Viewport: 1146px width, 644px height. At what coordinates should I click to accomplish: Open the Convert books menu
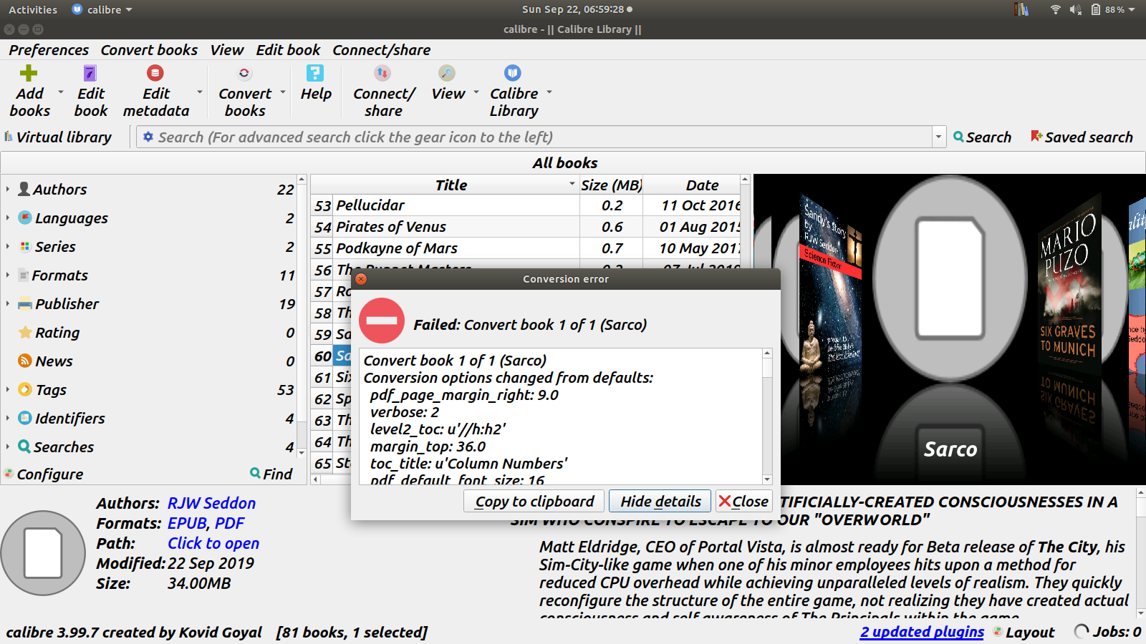(149, 50)
